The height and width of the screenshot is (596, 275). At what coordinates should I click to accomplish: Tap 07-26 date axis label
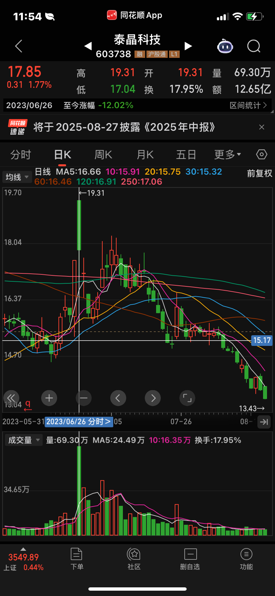click(x=181, y=422)
